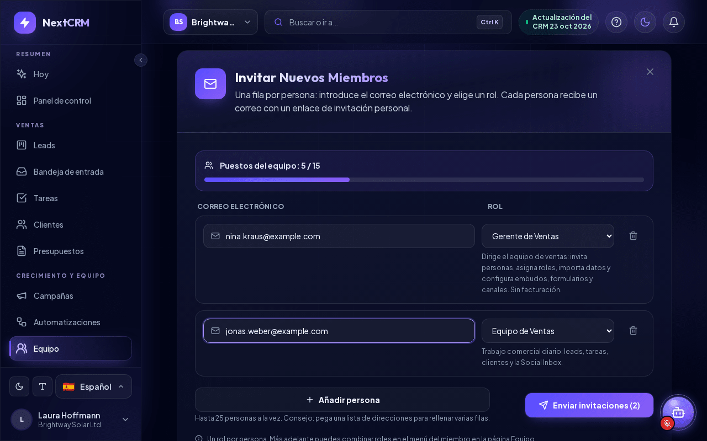Go to Tareas
707x441 pixels.
[x=71, y=198]
